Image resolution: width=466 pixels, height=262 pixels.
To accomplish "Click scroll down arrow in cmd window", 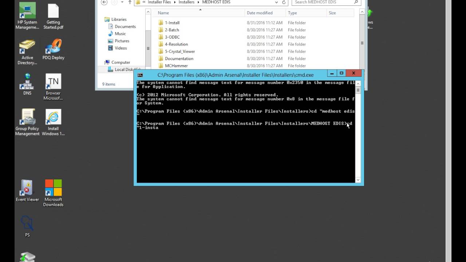I will coord(358,180).
